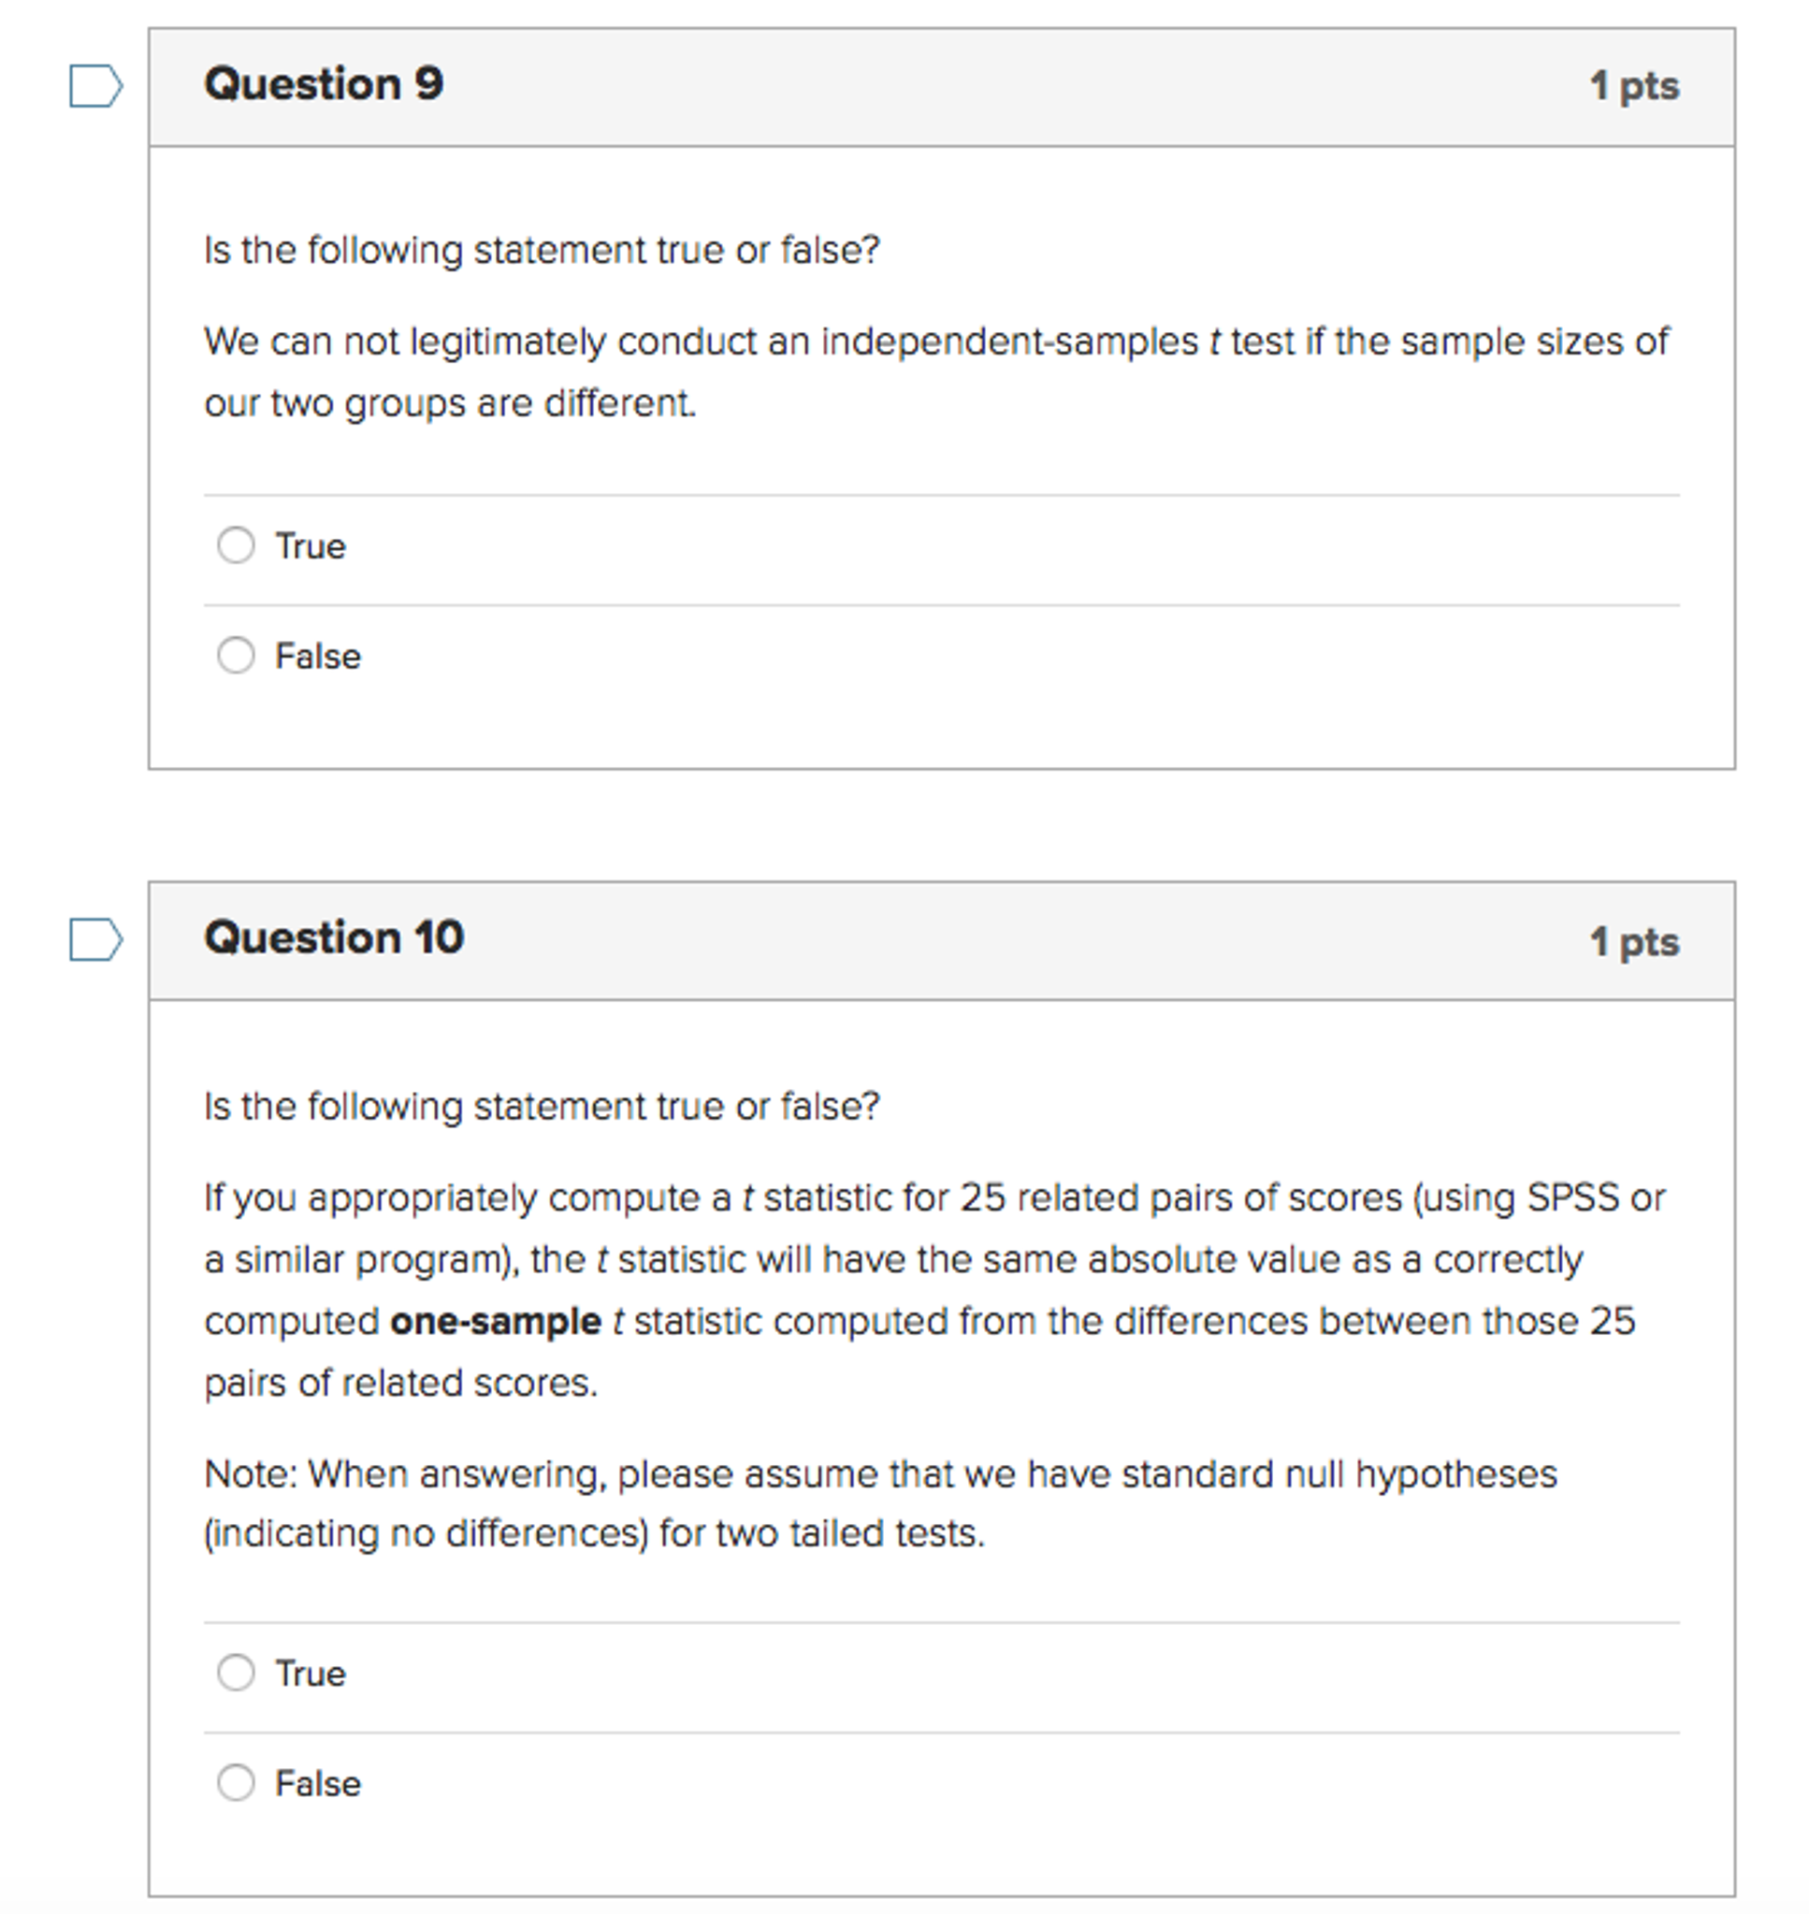Click the bookmark marker beside Question 10
This screenshot has width=1809, height=1914.
click(x=97, y=937)
